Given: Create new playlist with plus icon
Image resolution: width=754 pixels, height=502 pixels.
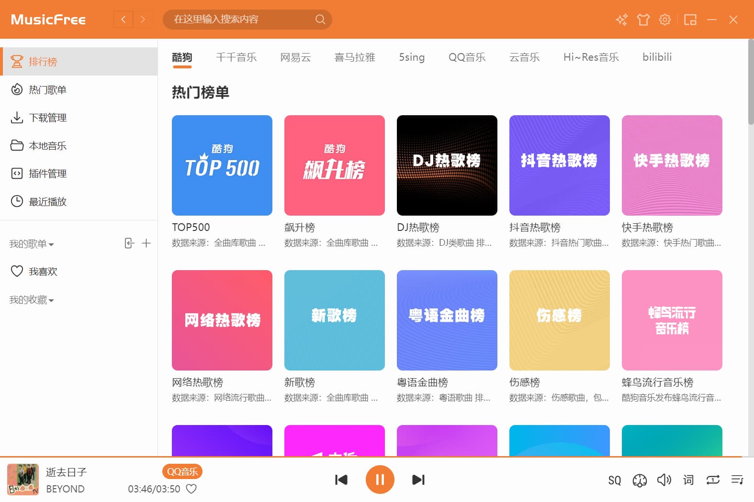Looking at the screenshot, I should point(146,243).
